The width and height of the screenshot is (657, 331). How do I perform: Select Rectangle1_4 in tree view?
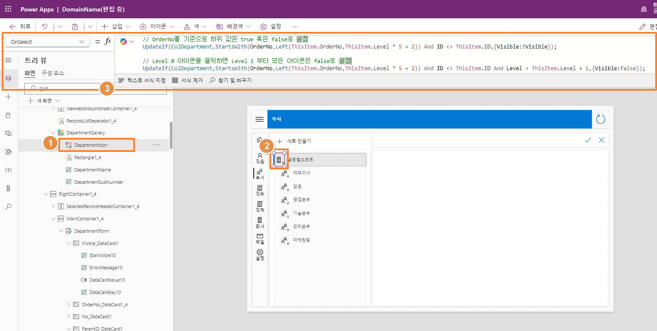(87, 157)
